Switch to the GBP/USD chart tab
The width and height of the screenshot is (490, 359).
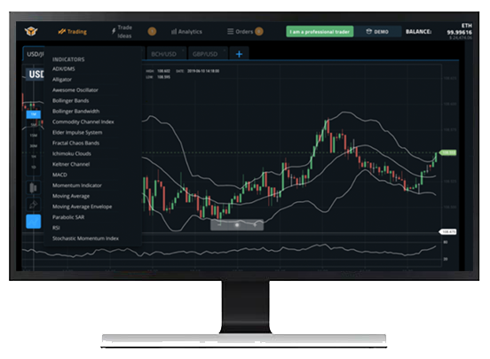tap(208, 54)
